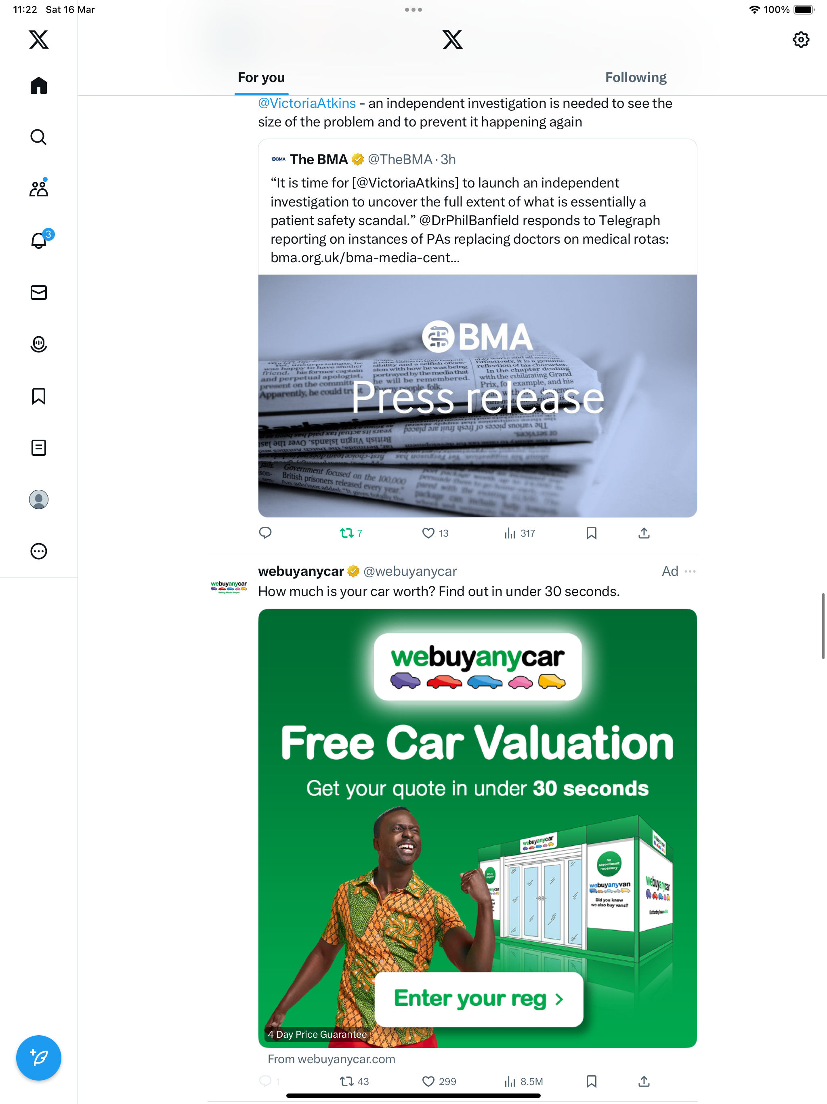
Task: Open Spaces microphone icon in sidebar
Action: [x=38, y=344]
